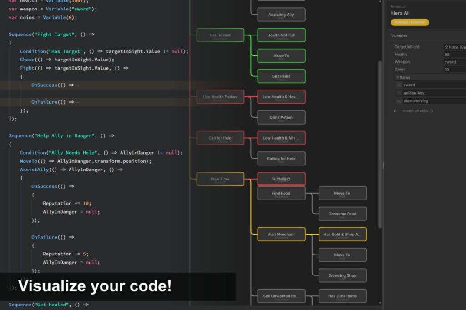Click the graph scrollbar up arrow
The height and width of the screenshot is (310, 466).
click(x=380, y=3)
